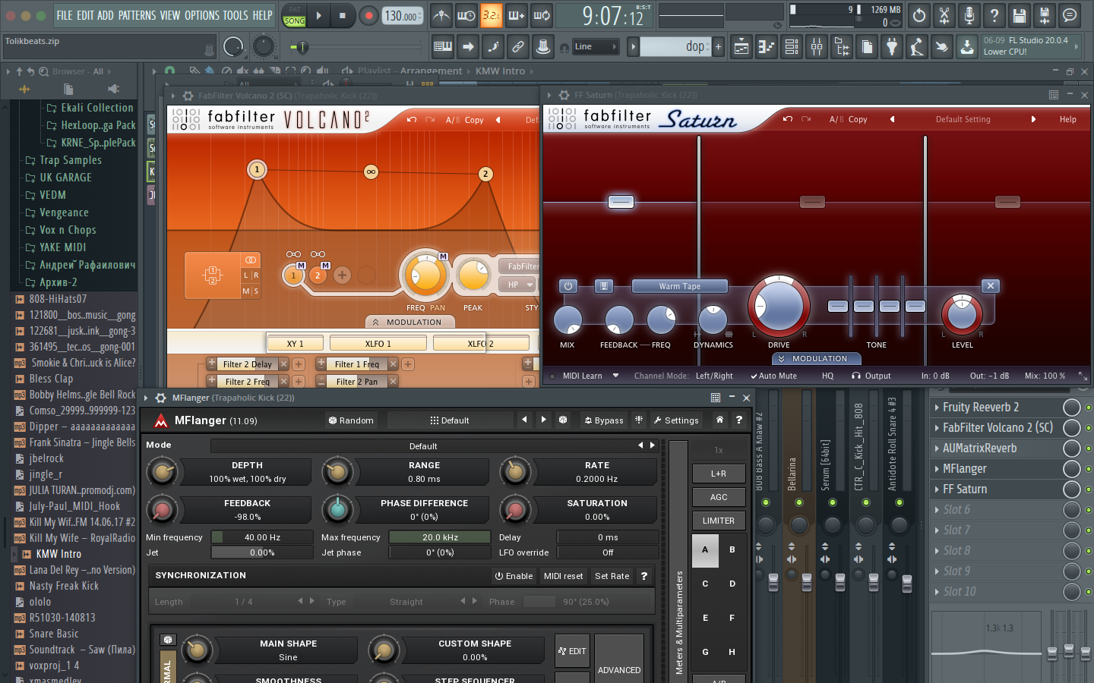Enable MFlanger synchronization
This screenshot has height=683, width=1094.
514,576
